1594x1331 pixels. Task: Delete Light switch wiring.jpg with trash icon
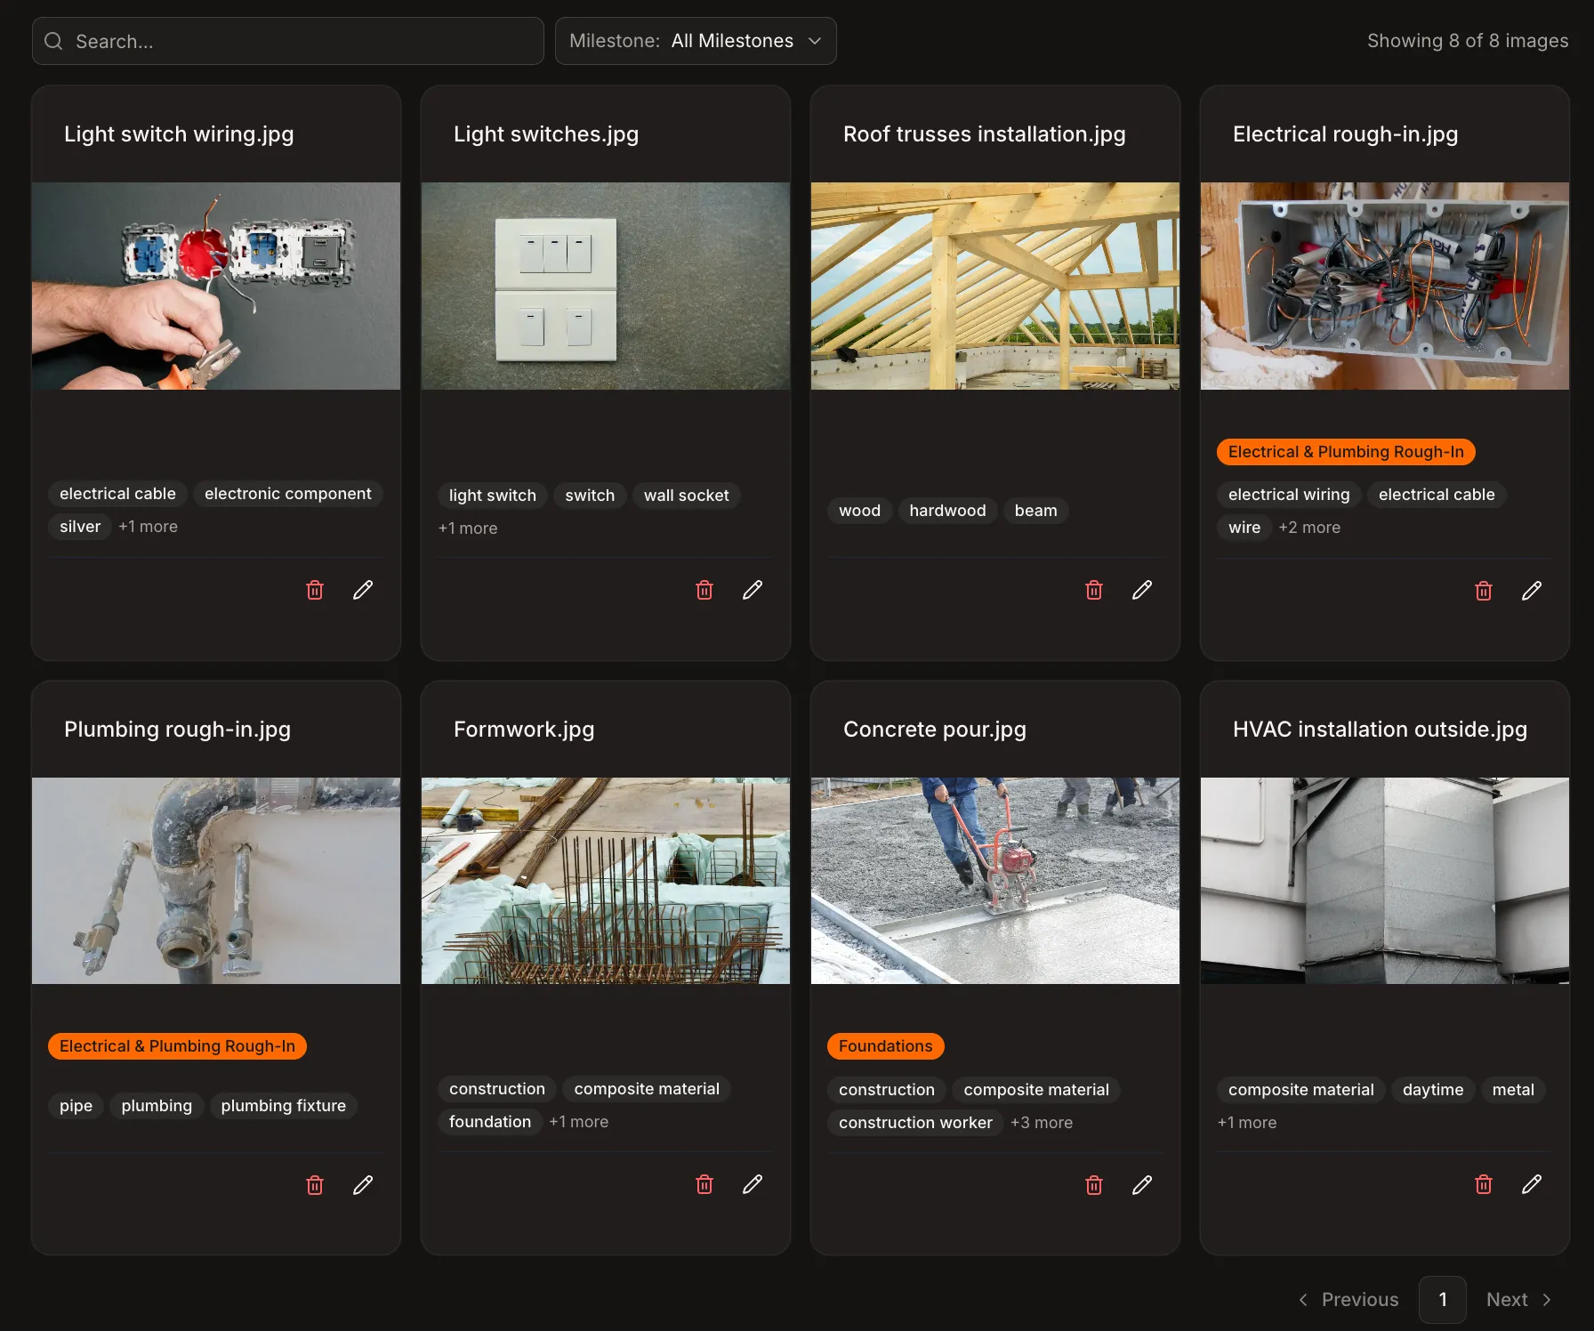(315, 590)
